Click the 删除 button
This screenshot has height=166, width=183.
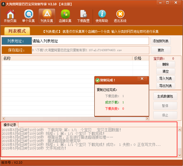tap(166, 64)
